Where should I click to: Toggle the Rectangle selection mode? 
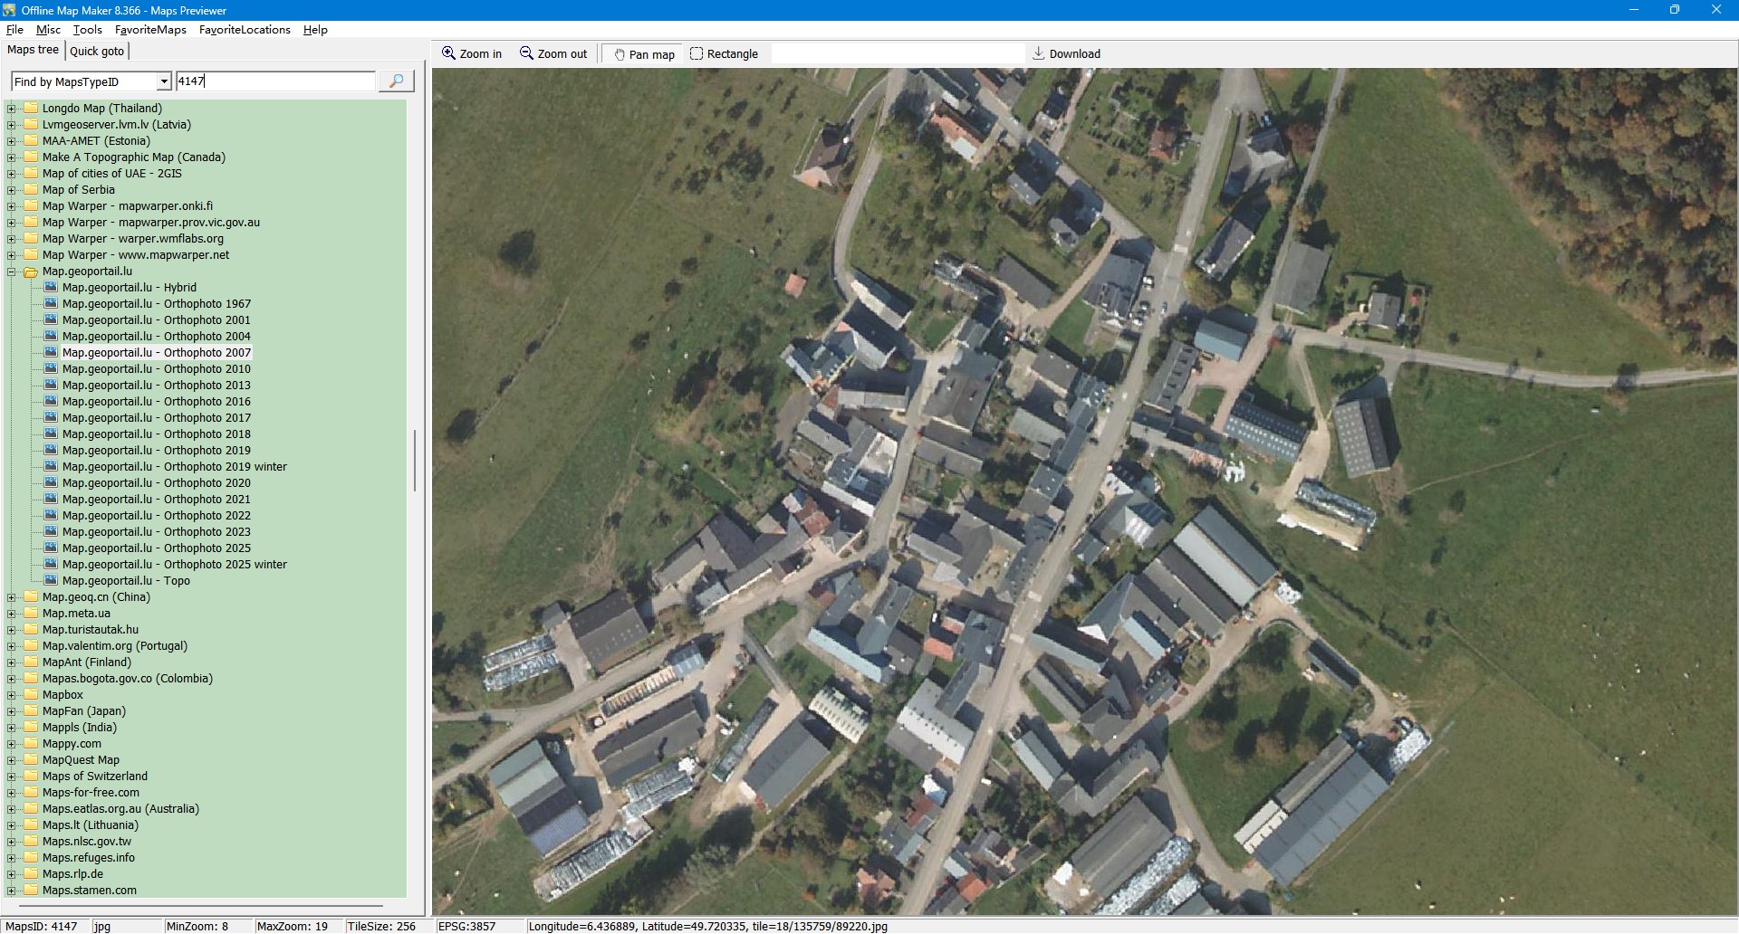pyautogui.click(x=724, y=54)
